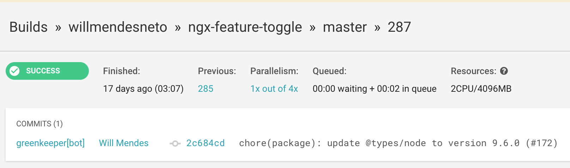
Task: Open Will Mendes committer link
Action: click(124, 143)
